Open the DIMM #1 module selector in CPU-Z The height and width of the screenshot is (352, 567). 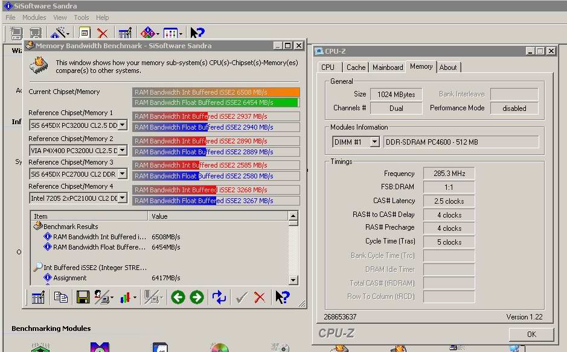pyautogui.click(x=374, y=142)
